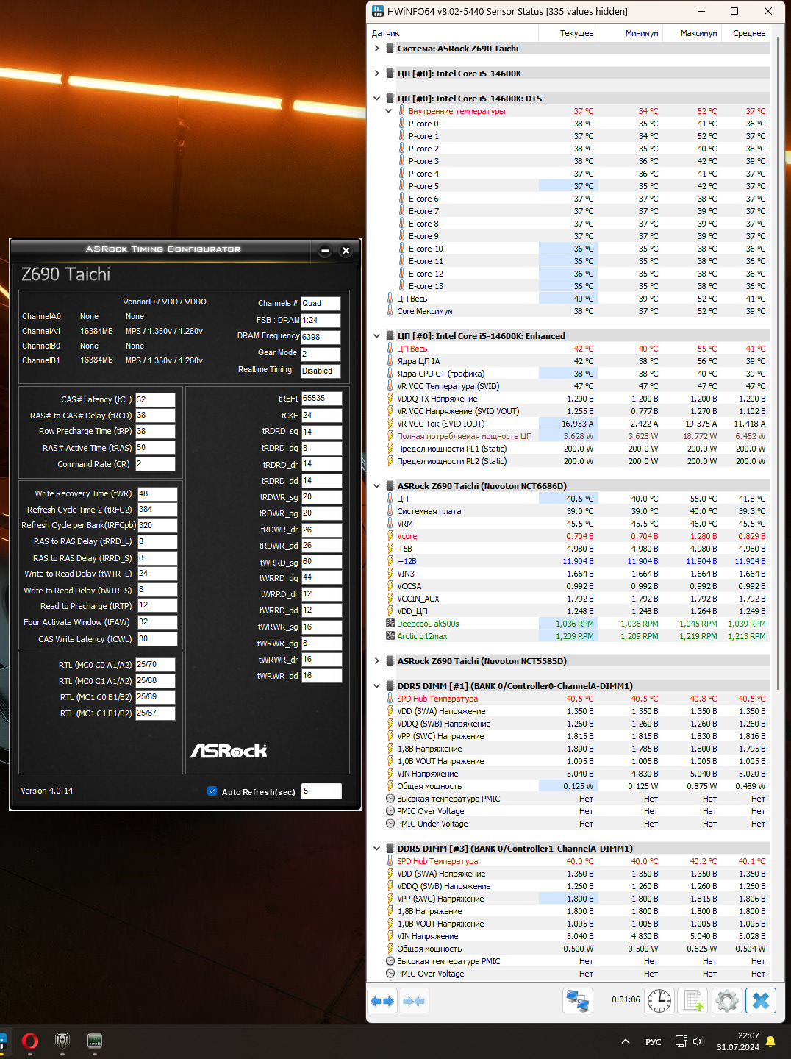Screen dimensions: 791x1059
Task: Open notifications with the bell icon
Action: (770, 1041)
